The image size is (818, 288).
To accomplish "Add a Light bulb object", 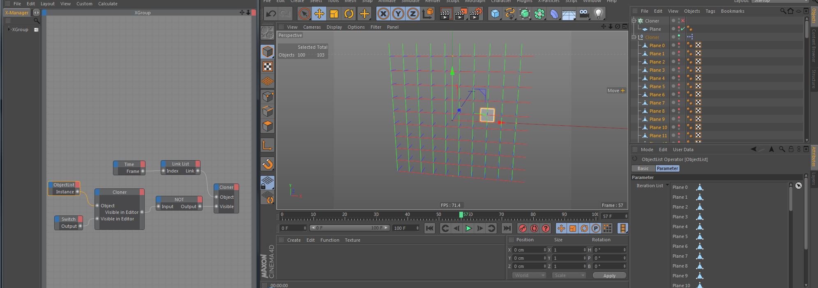I will (599, 14).
